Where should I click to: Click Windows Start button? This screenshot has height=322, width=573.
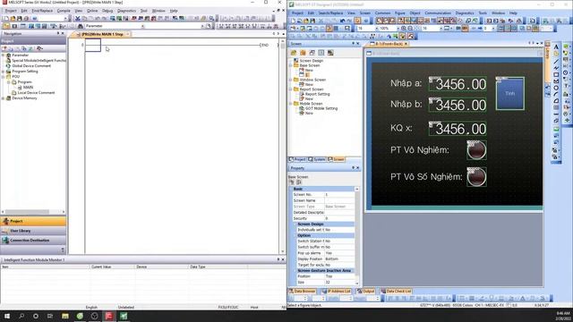click(x=7, y=316)
